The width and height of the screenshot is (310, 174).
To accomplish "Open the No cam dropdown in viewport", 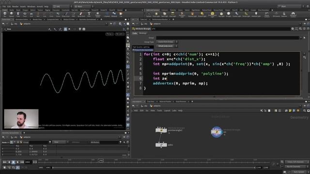I will 120,34.
